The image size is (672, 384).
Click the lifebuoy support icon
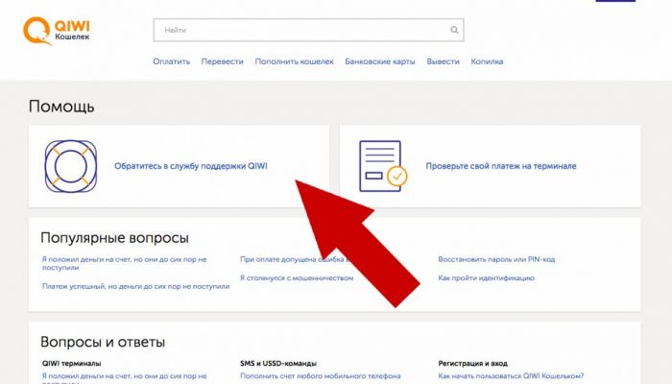tap(71, 166)
